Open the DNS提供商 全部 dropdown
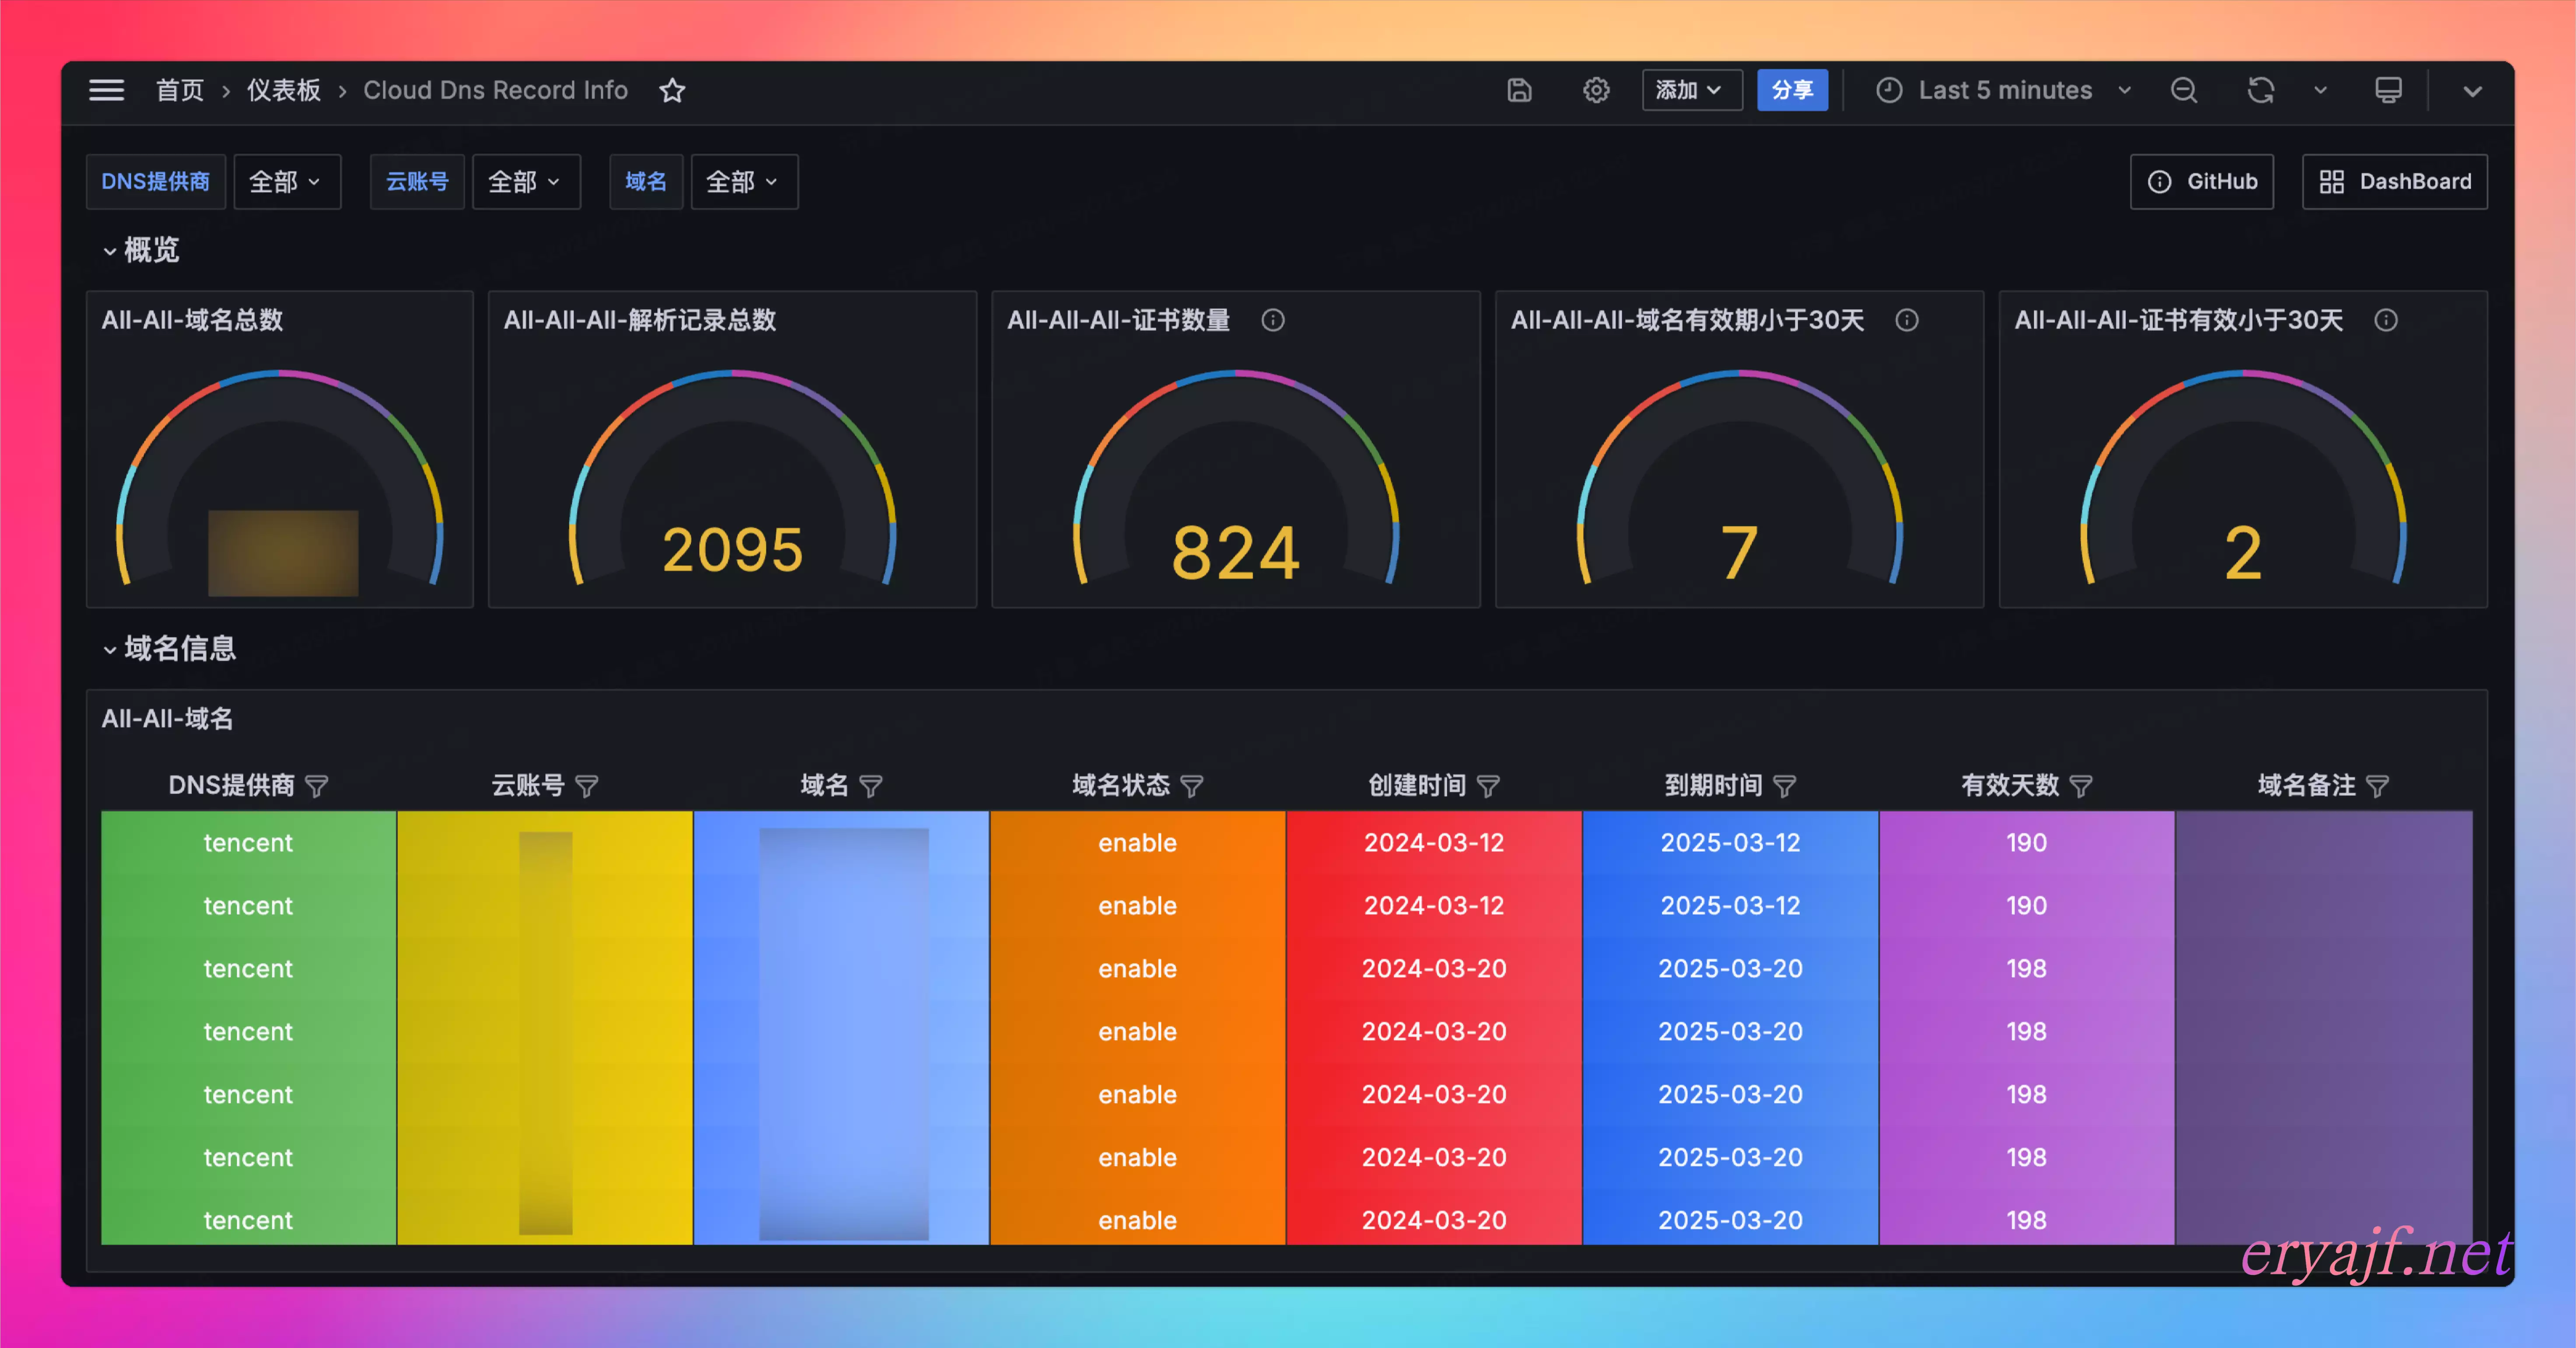This screenshot has width=2576, height=1348. click(286, 182)
